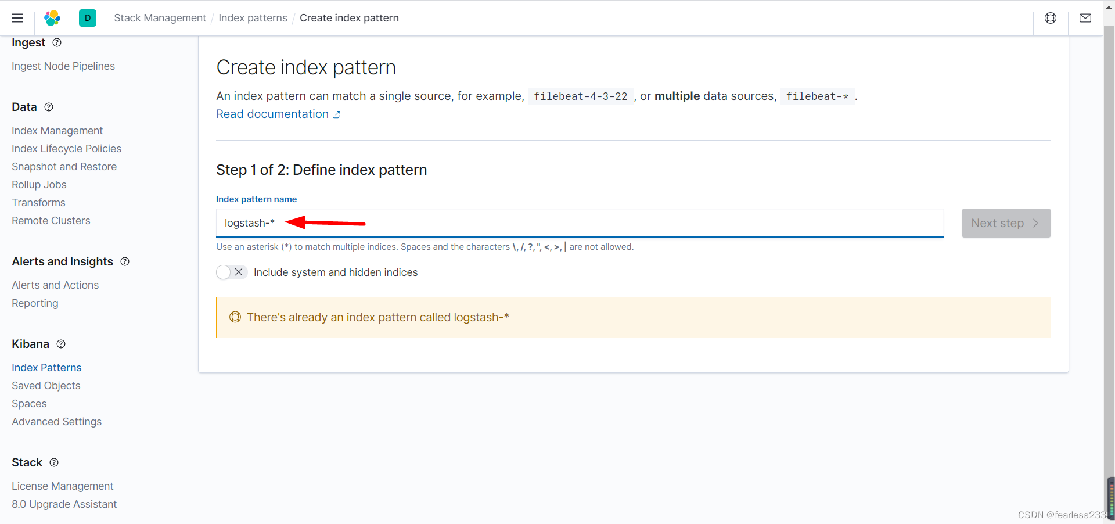Click the Create index pattern breadcrumb text

tap(349, 18)
